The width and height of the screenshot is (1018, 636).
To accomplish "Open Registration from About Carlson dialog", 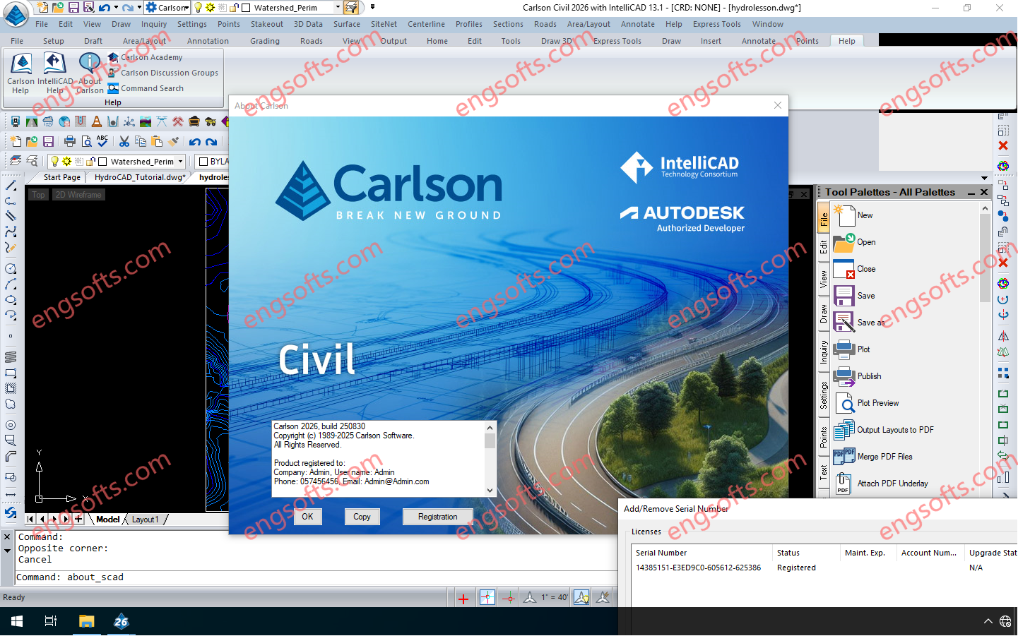I will point(437,517).
